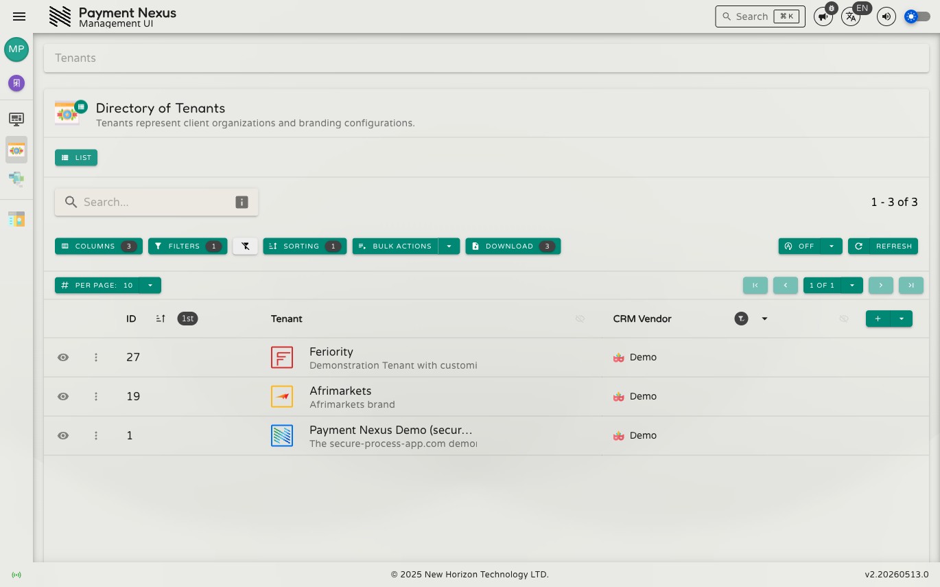
Task: Open the 1 OF 1 page selector dropdown
Action: click(852, 285)
